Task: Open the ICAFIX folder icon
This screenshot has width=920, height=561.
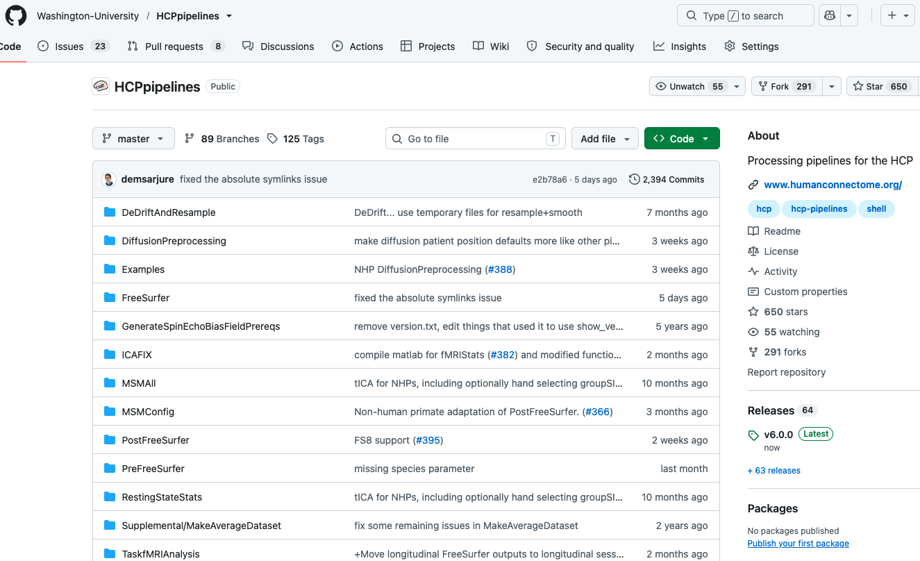Action: 110,355
